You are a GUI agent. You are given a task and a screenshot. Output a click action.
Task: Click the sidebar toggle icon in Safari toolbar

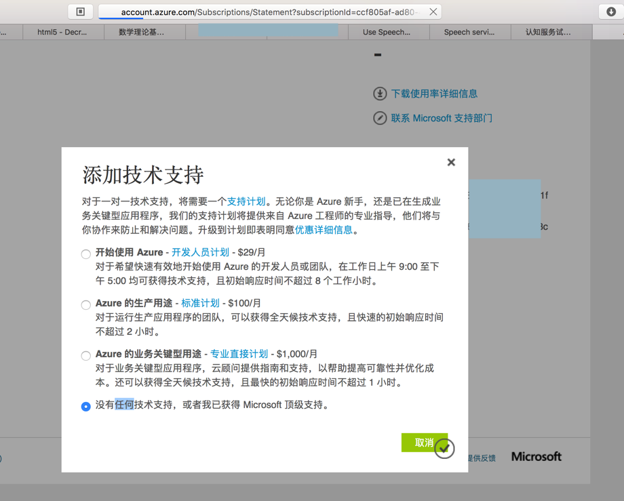pyautogui.click(x=81, y=12)
